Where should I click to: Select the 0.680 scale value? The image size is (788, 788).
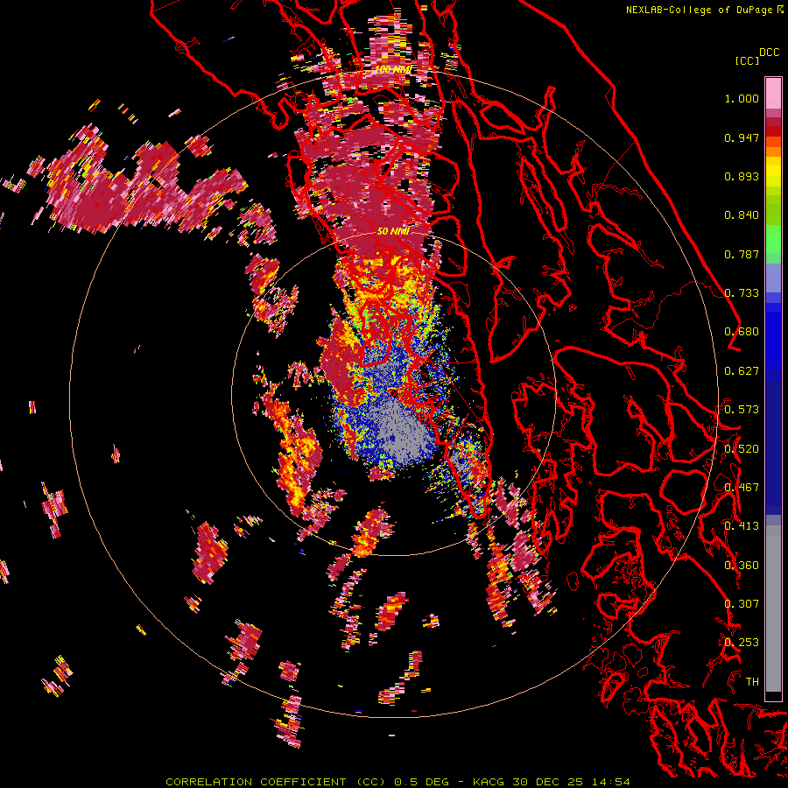742,332
